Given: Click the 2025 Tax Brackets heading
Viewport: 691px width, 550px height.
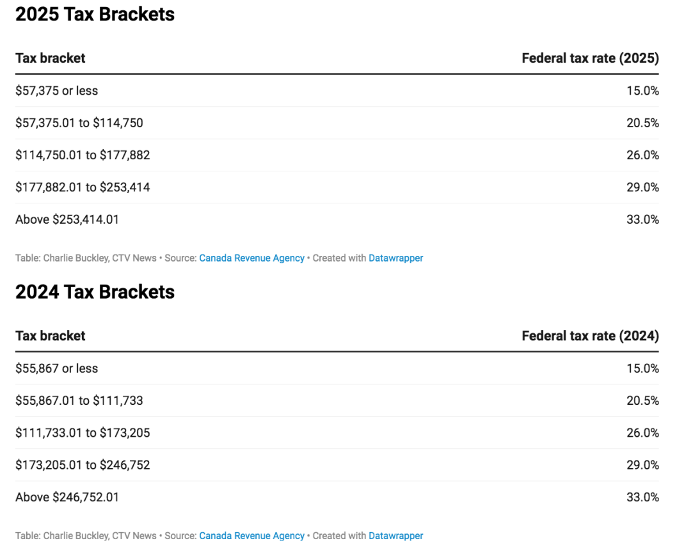Looking at the screenshot, I should pos(95,14).
